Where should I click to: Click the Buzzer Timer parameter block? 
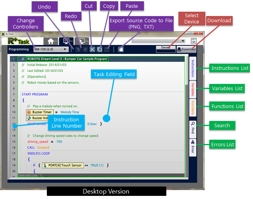click(x=40, y=112)
